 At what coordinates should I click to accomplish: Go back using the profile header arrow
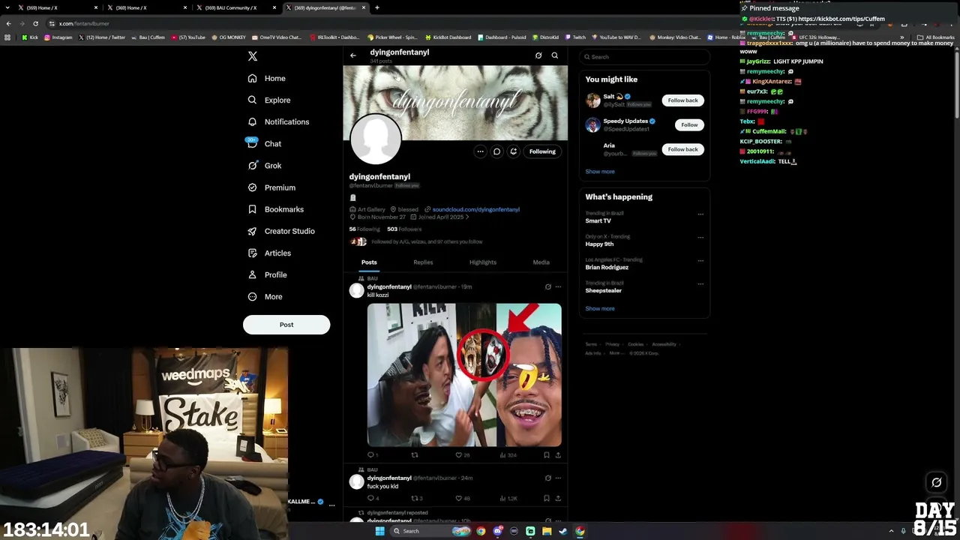tap(353, 55)
